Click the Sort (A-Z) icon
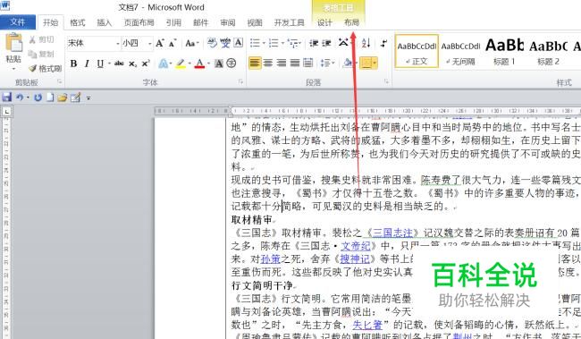Screen dimensions: 581x339 pyautogui.click(x=366, y=43)
